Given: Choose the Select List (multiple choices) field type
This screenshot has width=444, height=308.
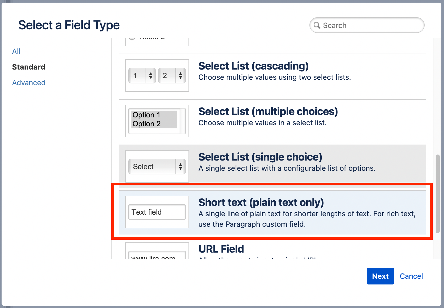Looking at the screenshot, I should (268, 111).
